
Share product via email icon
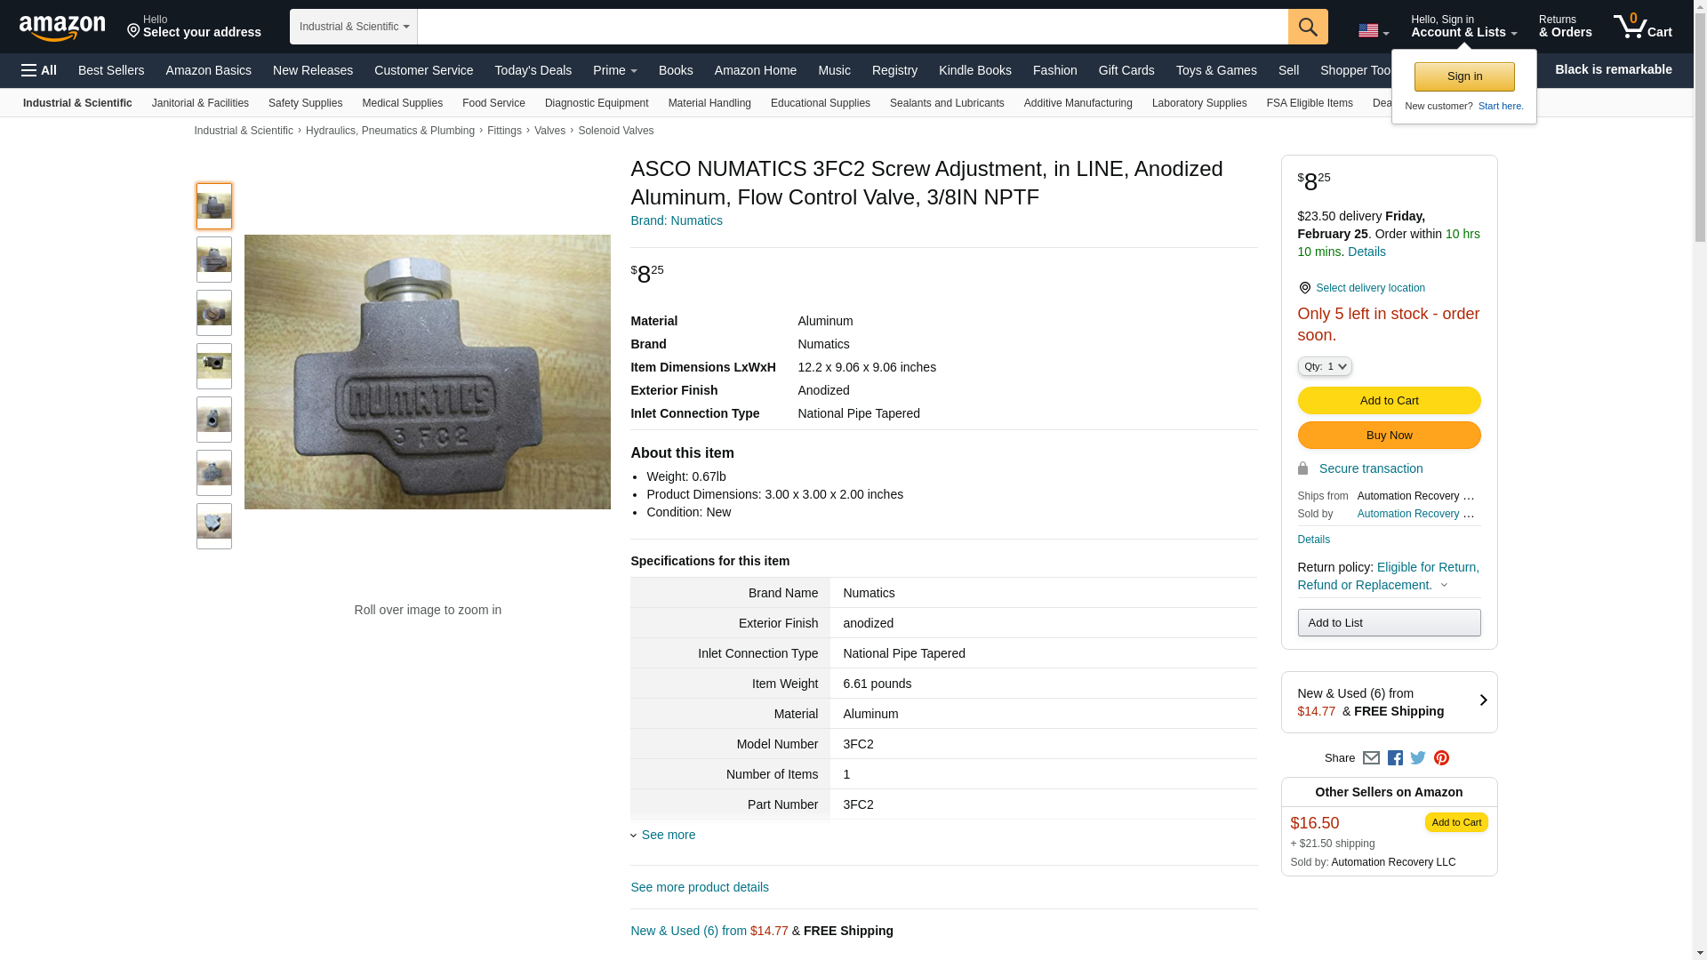[x=1371, y=758]
